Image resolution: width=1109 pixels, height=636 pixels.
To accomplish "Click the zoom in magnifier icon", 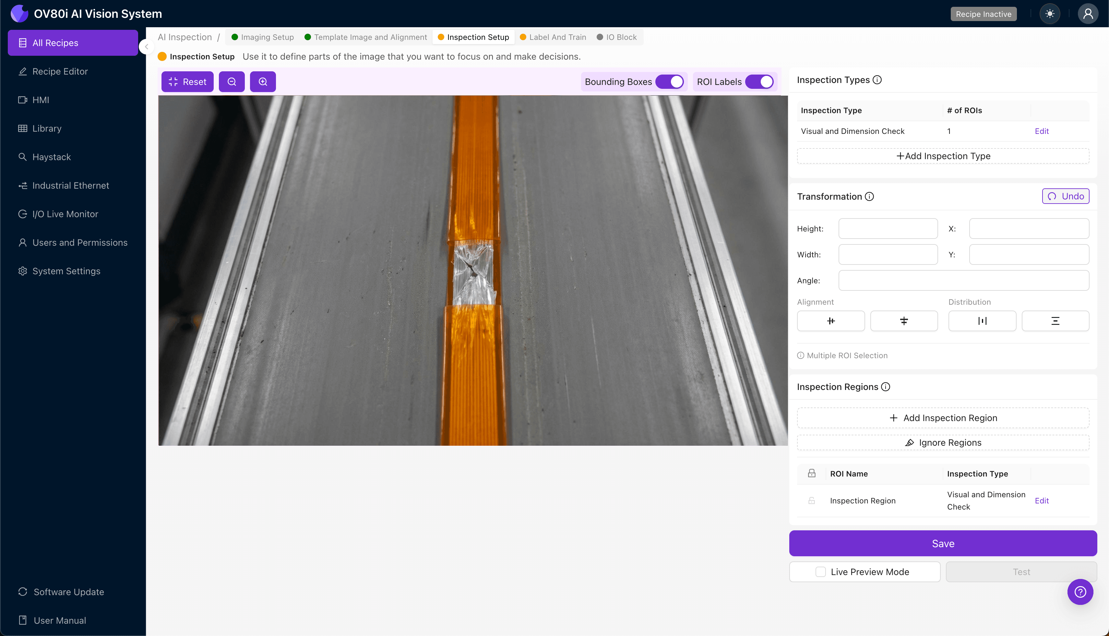I will pyautogui.click(x=263, y=82).
